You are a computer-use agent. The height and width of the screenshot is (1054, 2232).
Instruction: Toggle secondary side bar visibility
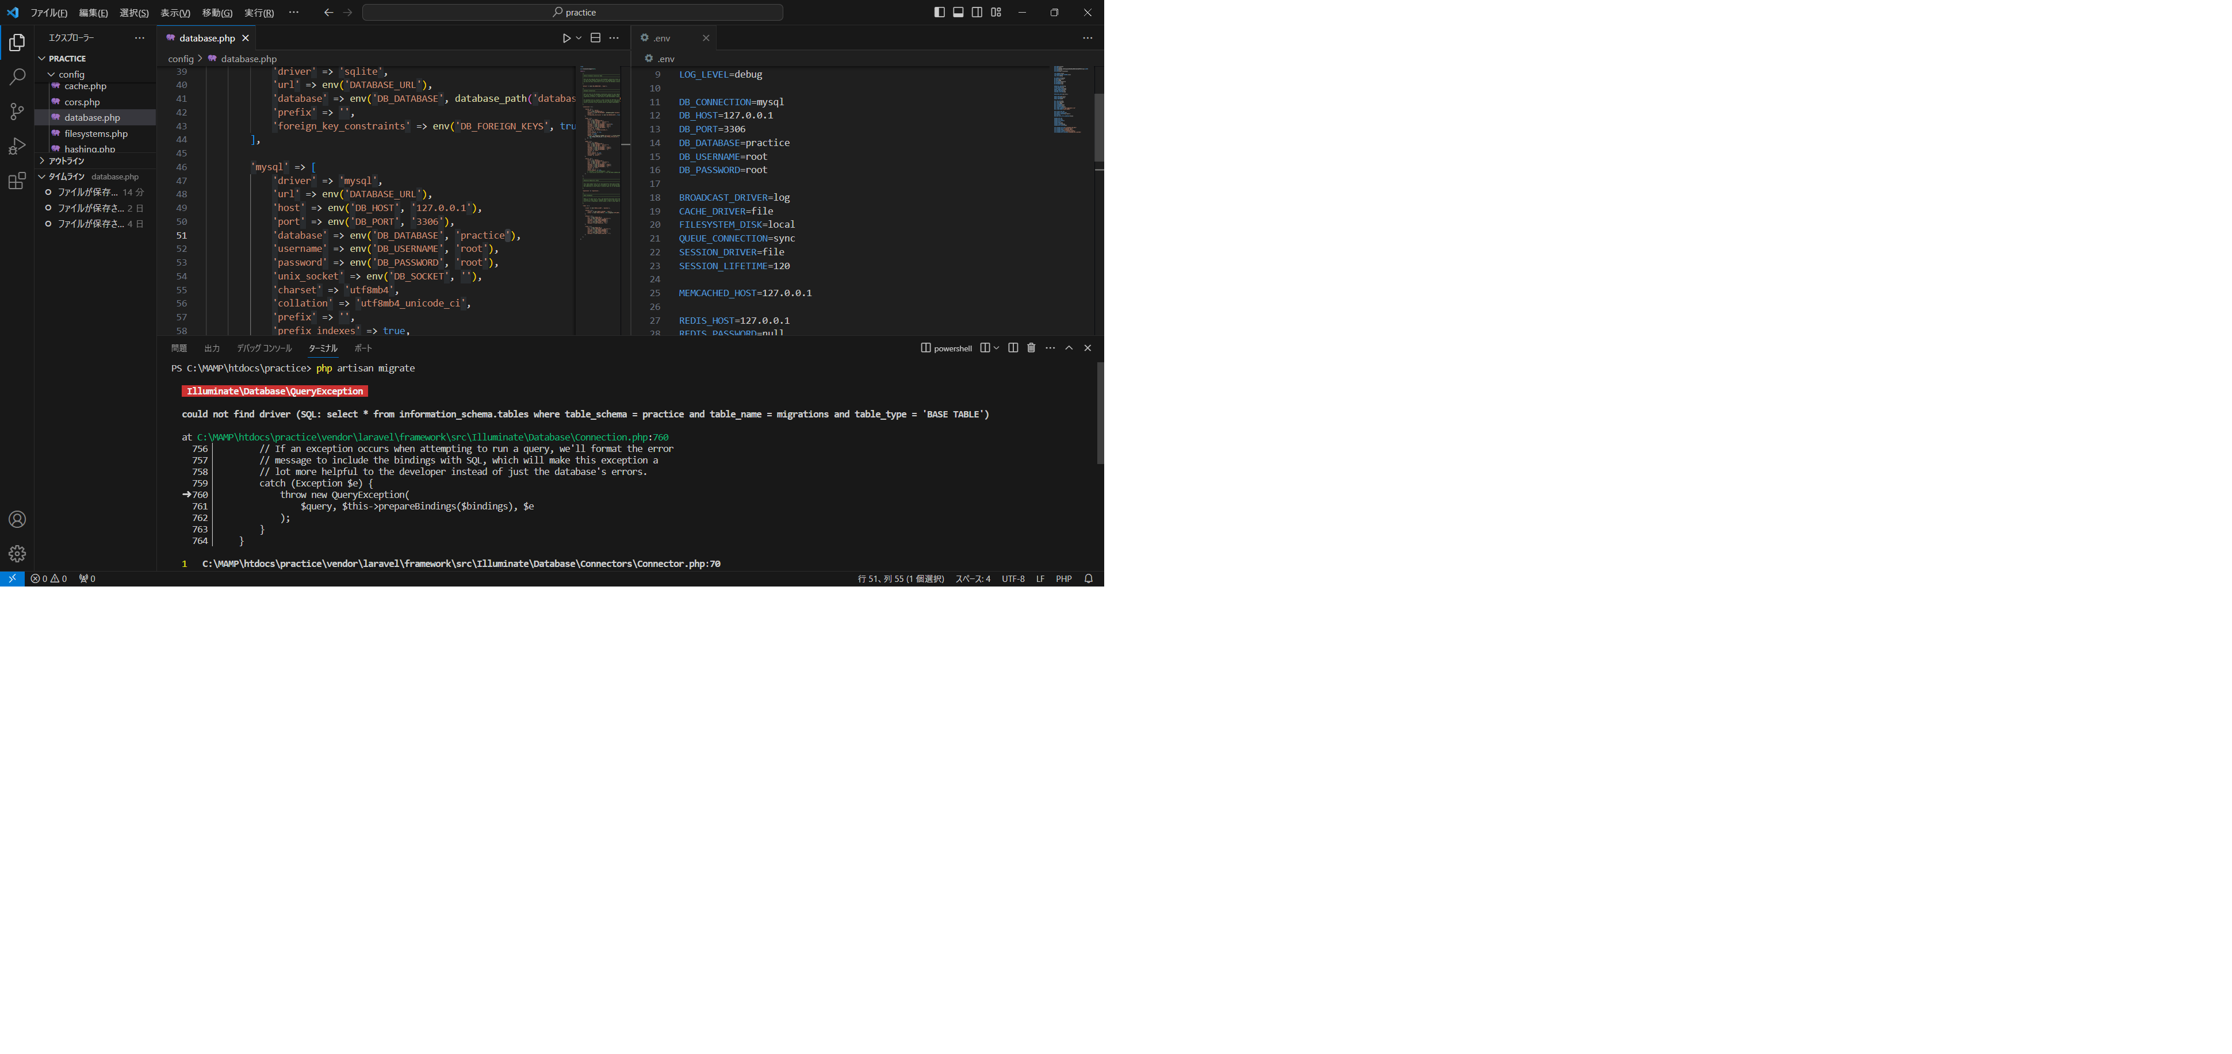point(977,12)
